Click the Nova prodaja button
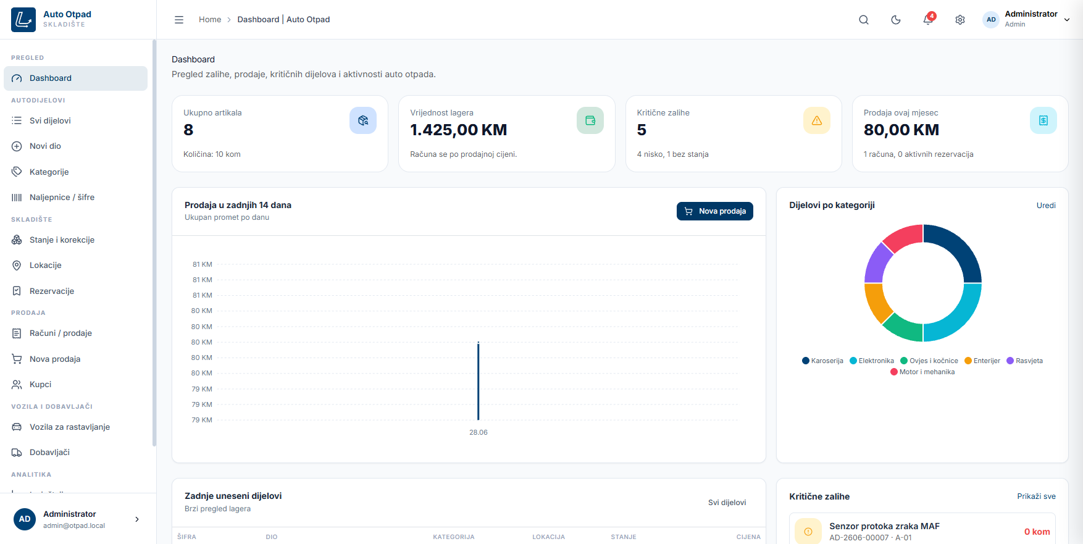 pos(714,211)
